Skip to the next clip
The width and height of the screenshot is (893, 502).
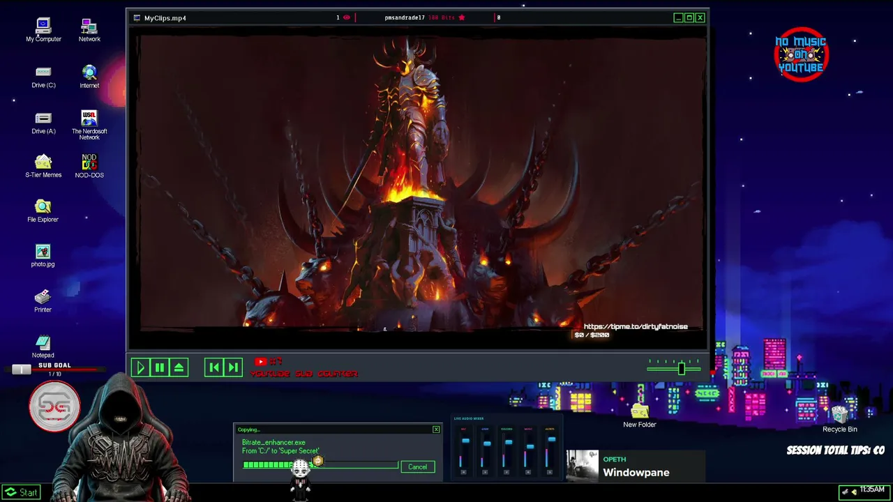[x=233, y=367]
